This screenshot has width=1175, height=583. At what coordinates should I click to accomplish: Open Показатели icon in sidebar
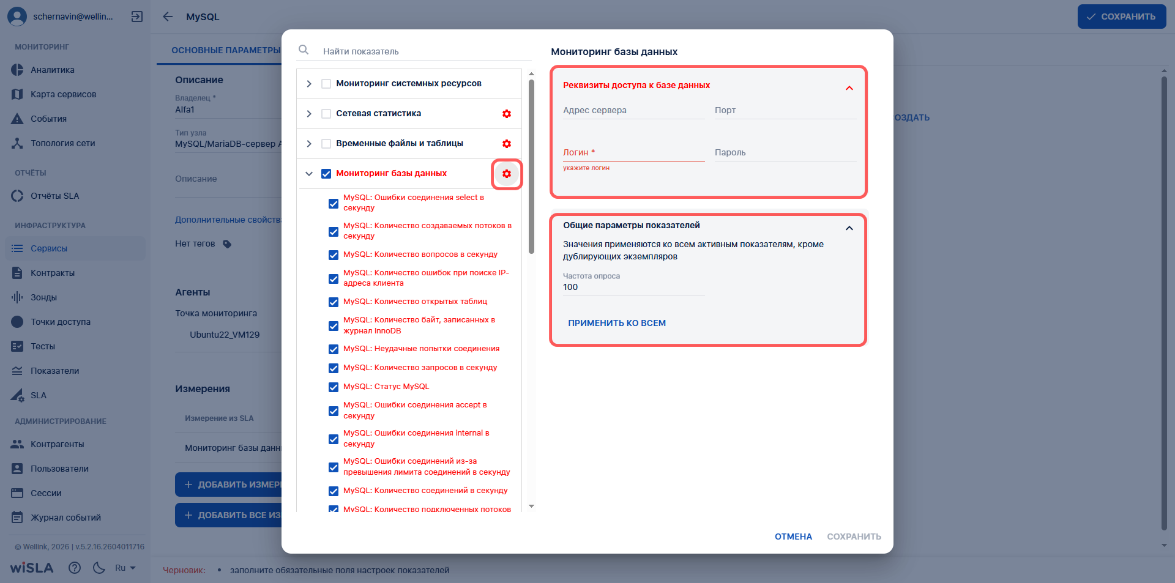pos(17,371)
